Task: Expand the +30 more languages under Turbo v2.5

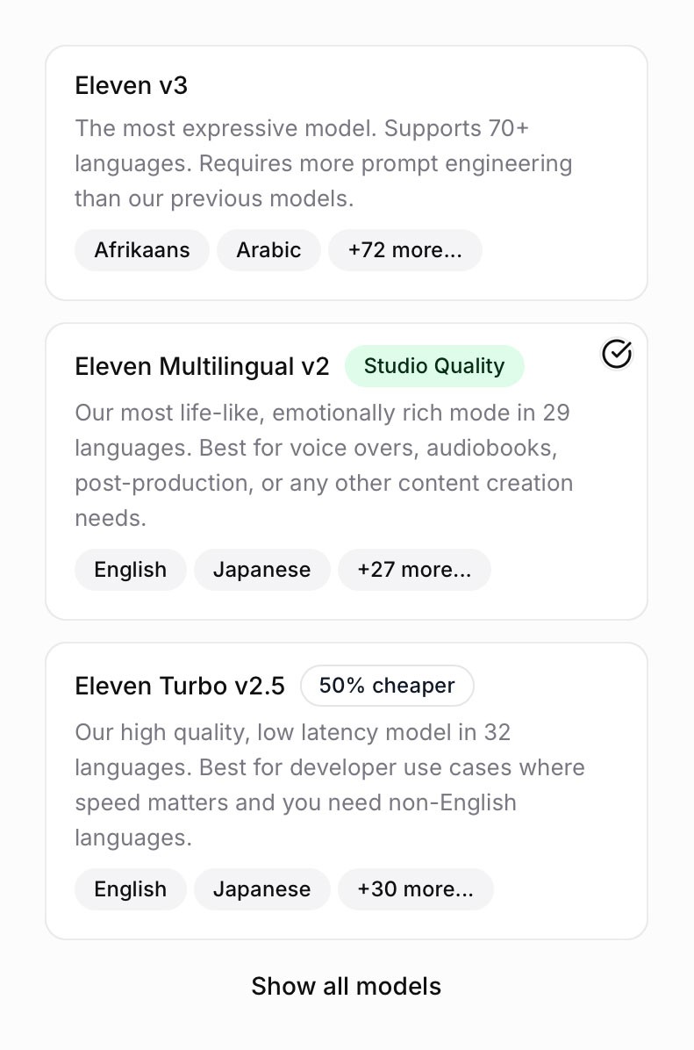Action: pos(415,889)
